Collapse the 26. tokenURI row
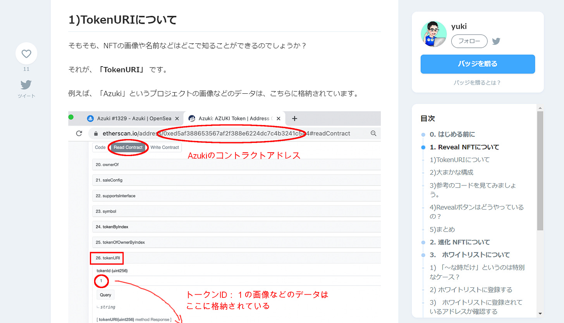 pyautogui.click(x=236, y=258)
